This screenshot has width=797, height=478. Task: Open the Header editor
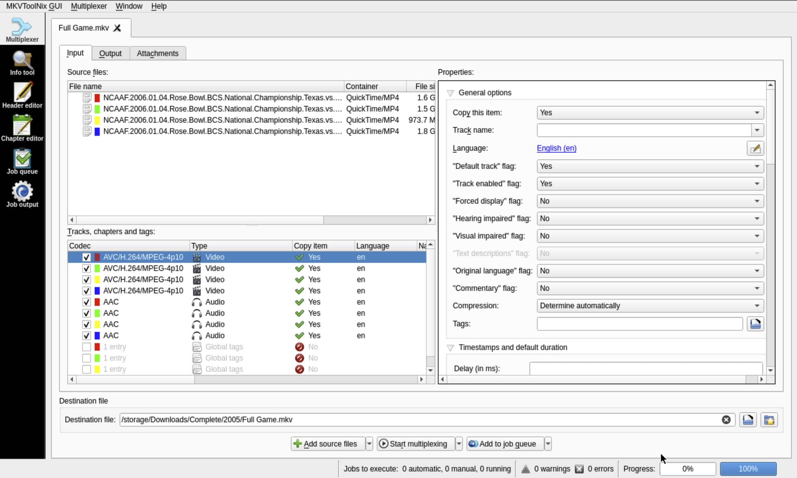coord(22,96)
